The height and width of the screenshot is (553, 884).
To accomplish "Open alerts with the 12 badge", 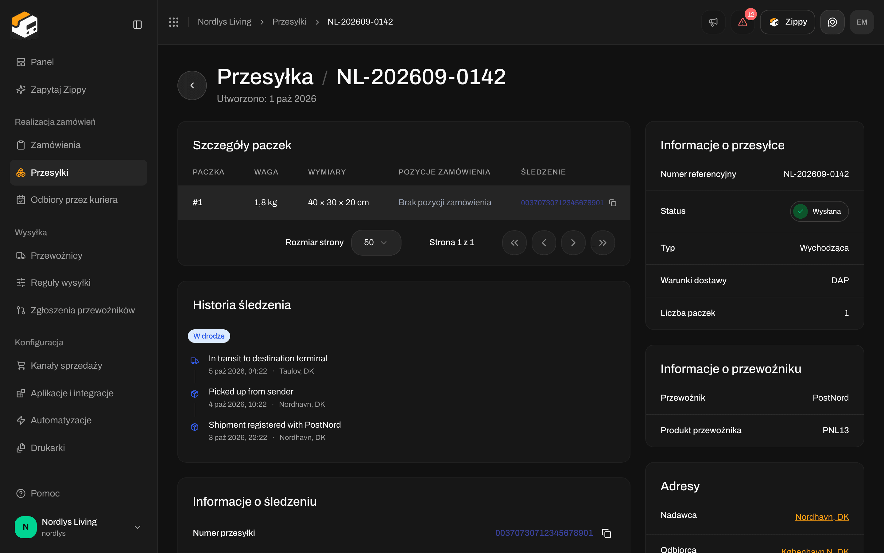I will click(x=742, y=22).
